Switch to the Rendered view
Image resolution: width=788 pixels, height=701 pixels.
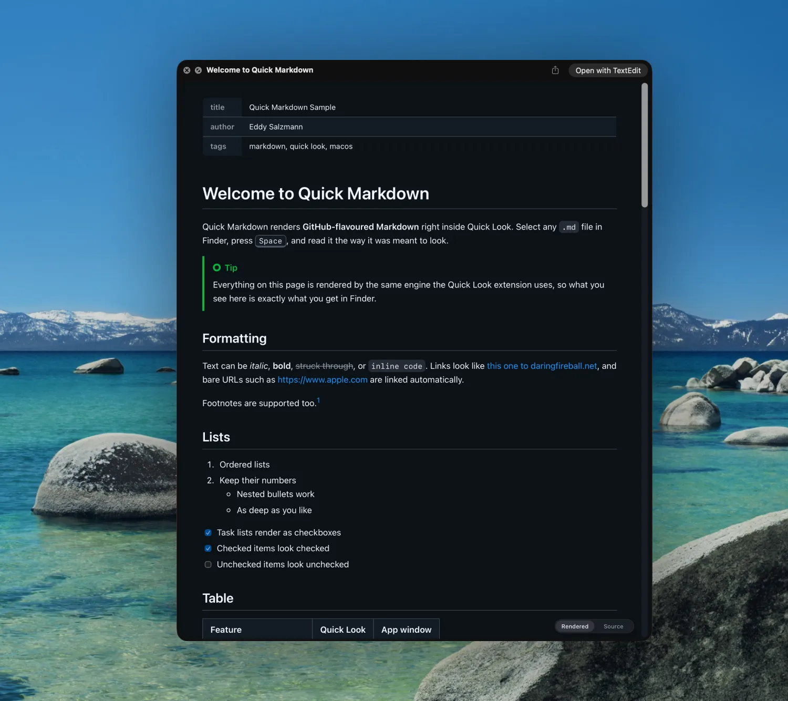(575, 626)
